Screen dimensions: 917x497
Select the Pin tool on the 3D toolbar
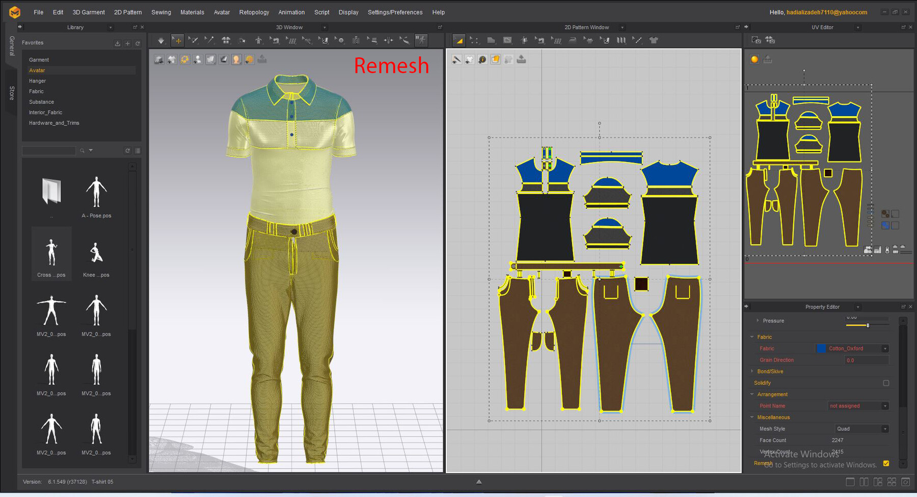tap(210, 40)
